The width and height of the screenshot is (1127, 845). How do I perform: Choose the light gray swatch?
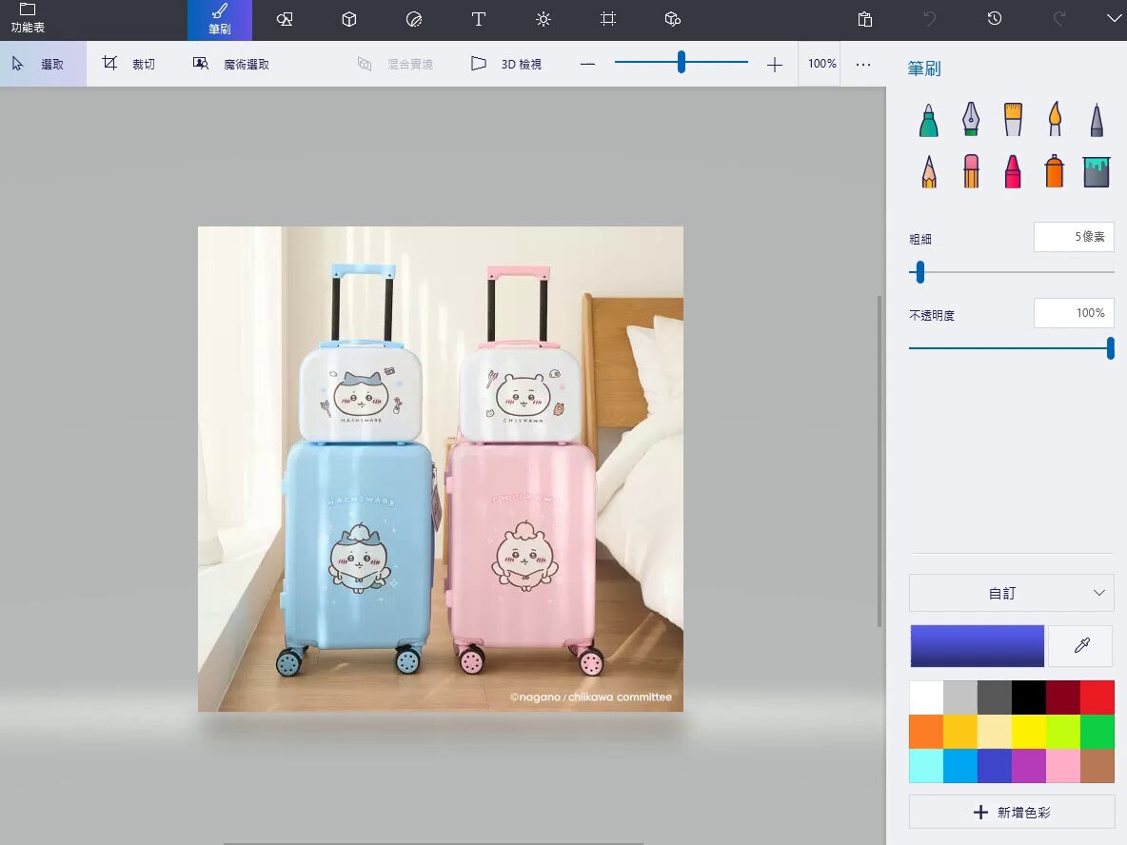[x=960, y=698]
